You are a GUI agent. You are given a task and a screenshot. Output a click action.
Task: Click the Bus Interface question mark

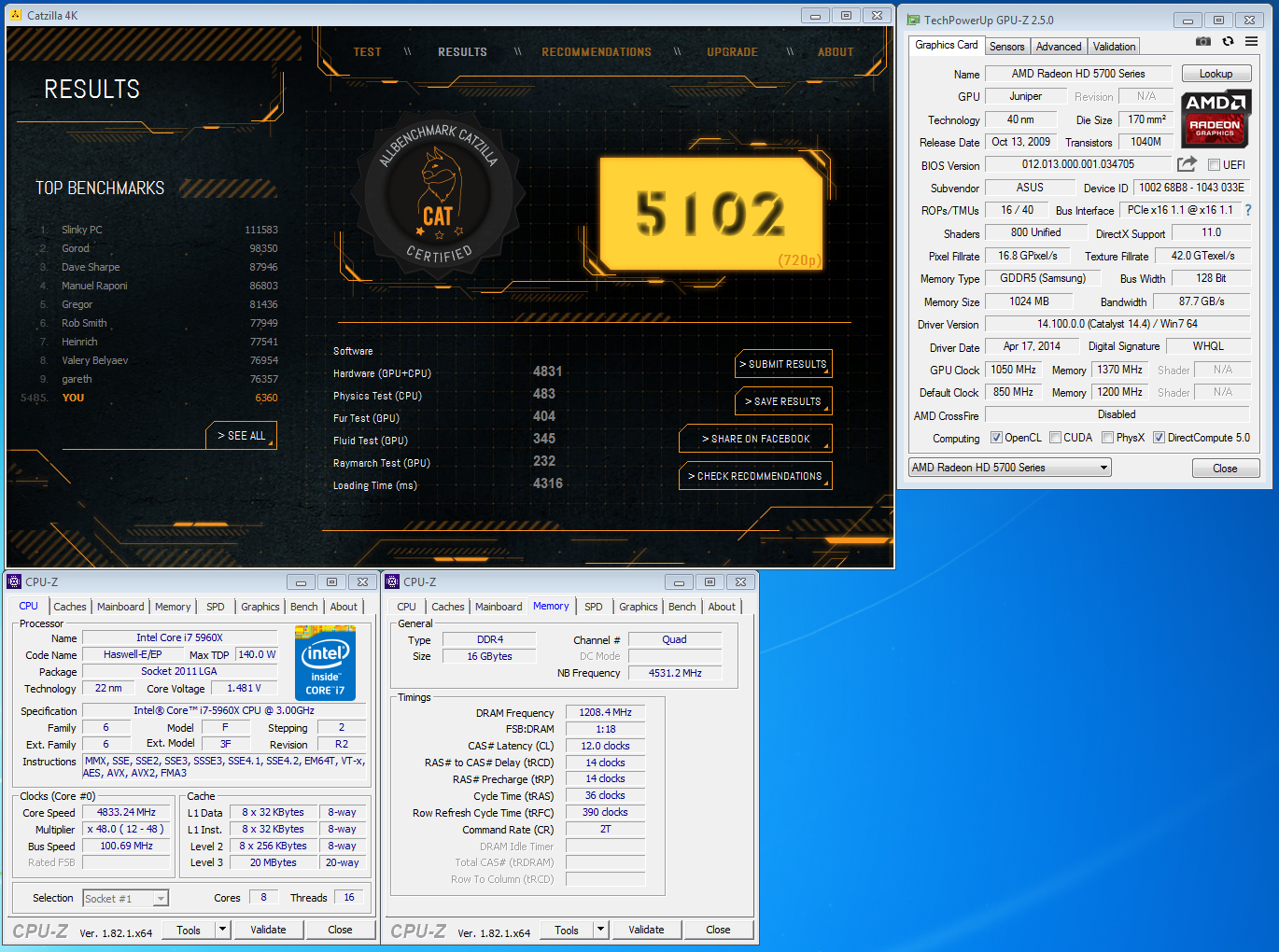pos(1248,210)
